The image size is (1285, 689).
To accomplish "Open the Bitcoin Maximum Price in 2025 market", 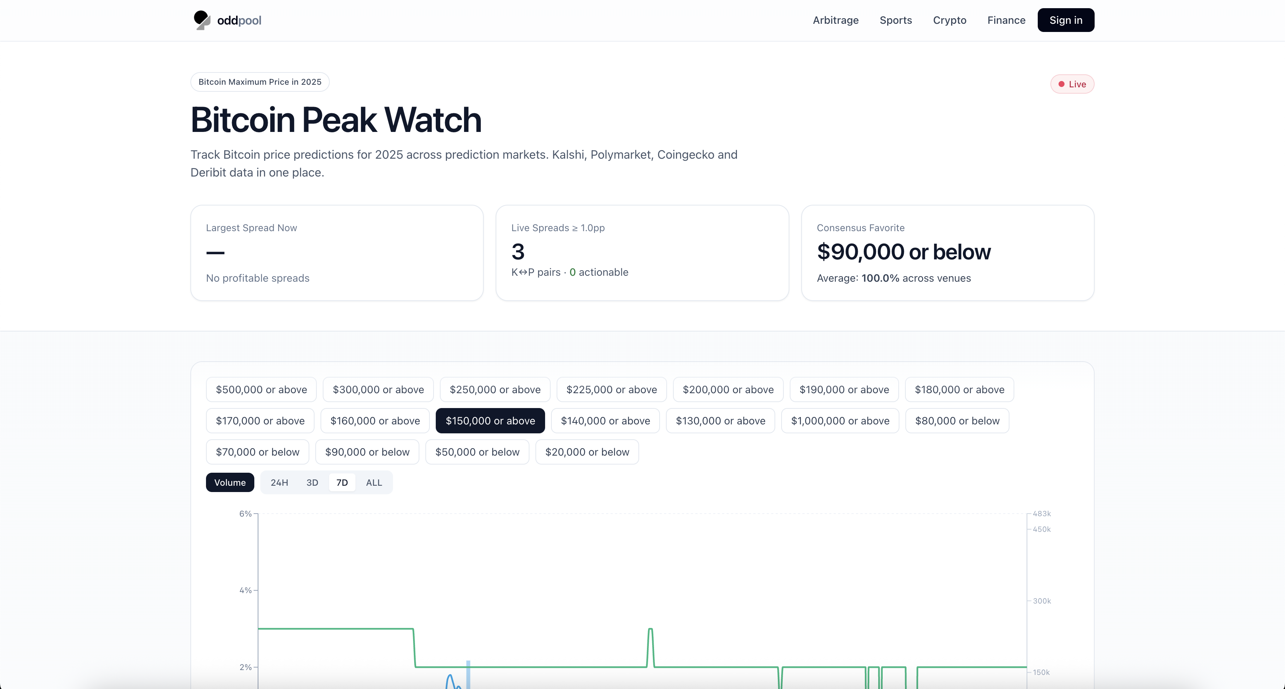I will (260, 81).
